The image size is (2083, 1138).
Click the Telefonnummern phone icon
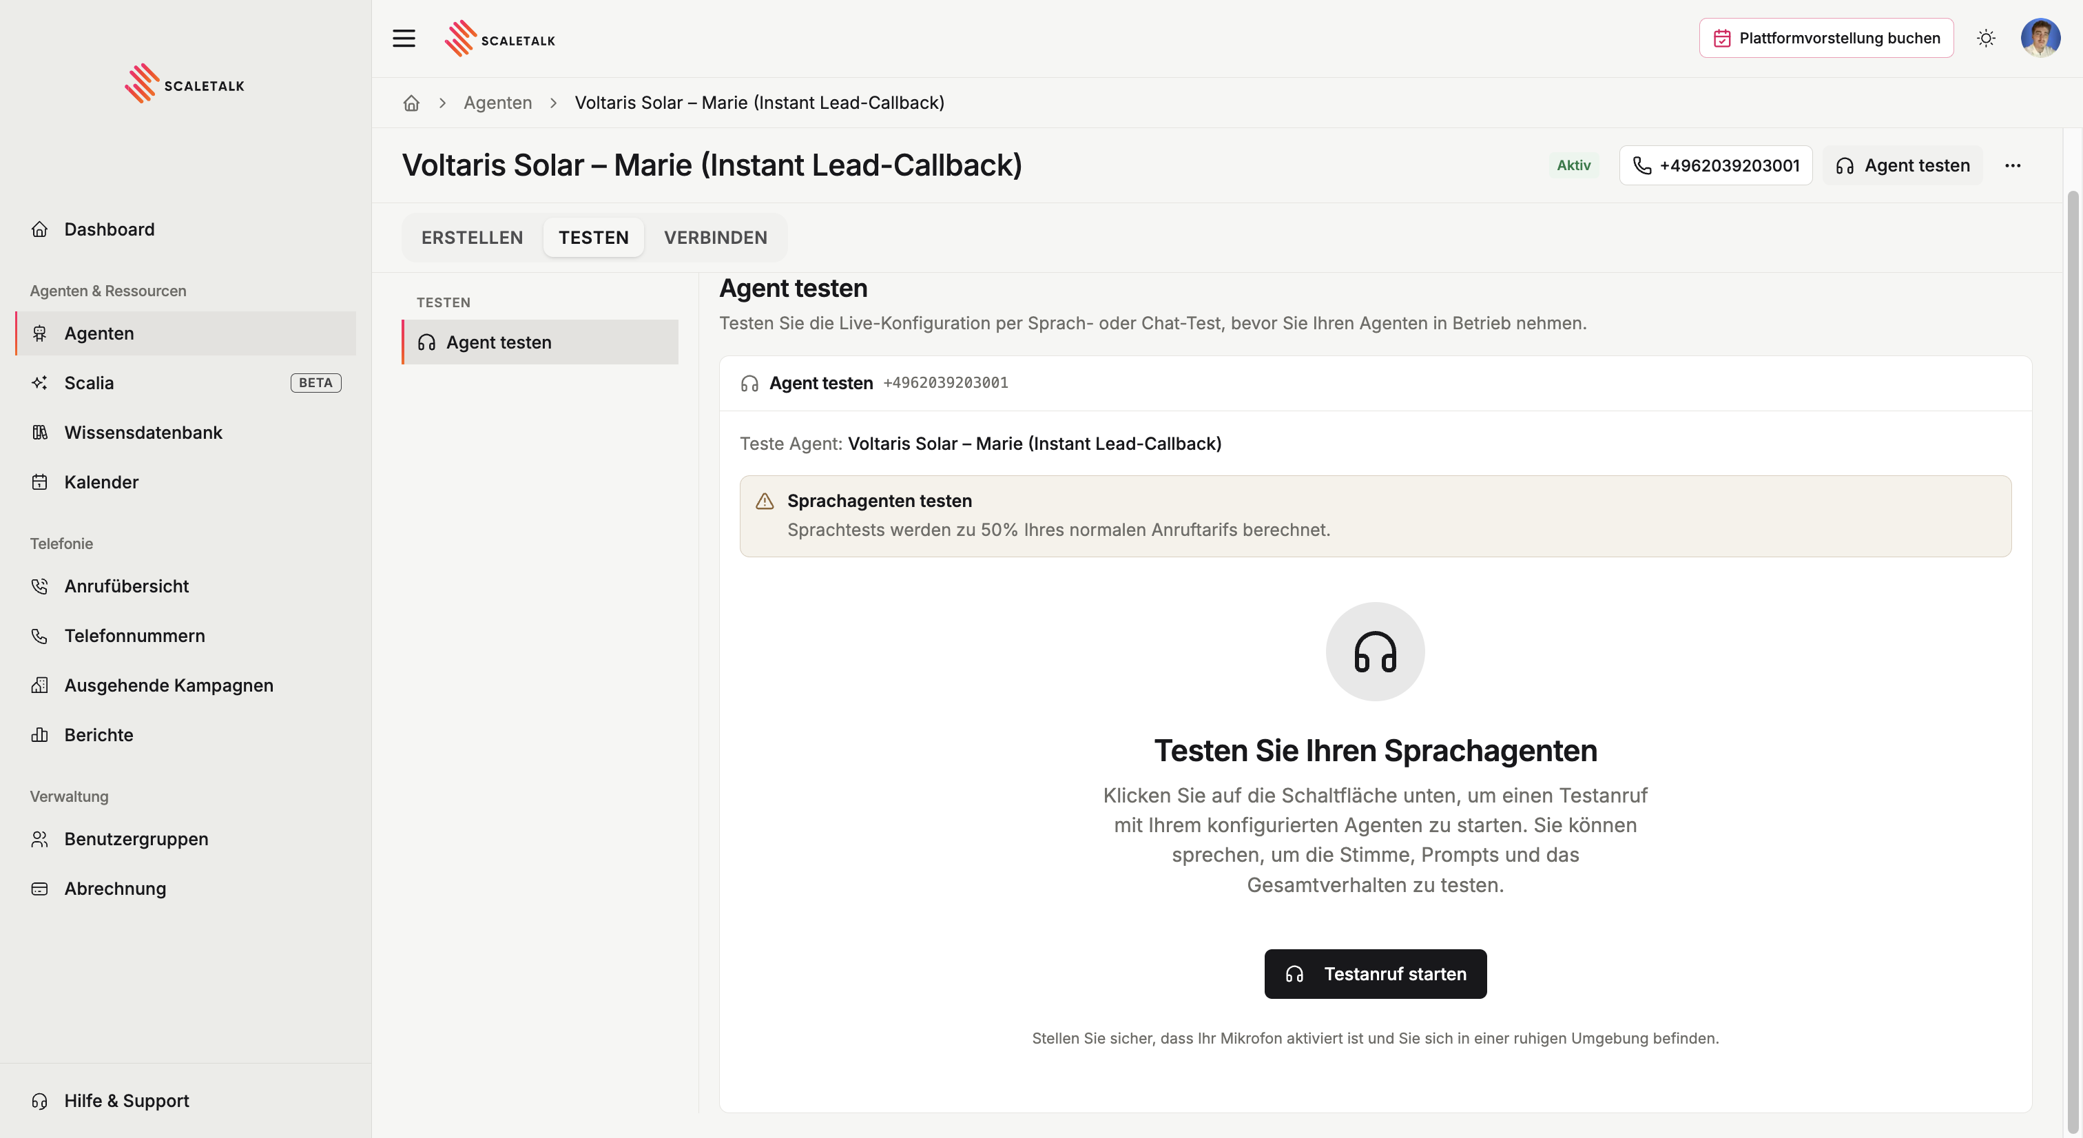pos(40,636)
